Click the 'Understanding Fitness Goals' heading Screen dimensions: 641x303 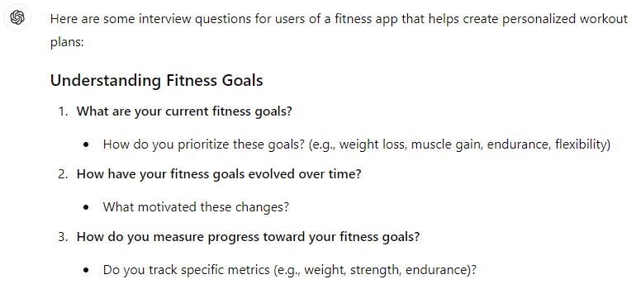(157, 80)
